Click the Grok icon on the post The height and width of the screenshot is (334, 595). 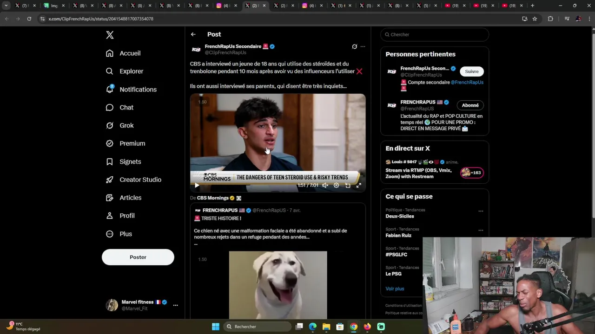(x=354, y=46)
